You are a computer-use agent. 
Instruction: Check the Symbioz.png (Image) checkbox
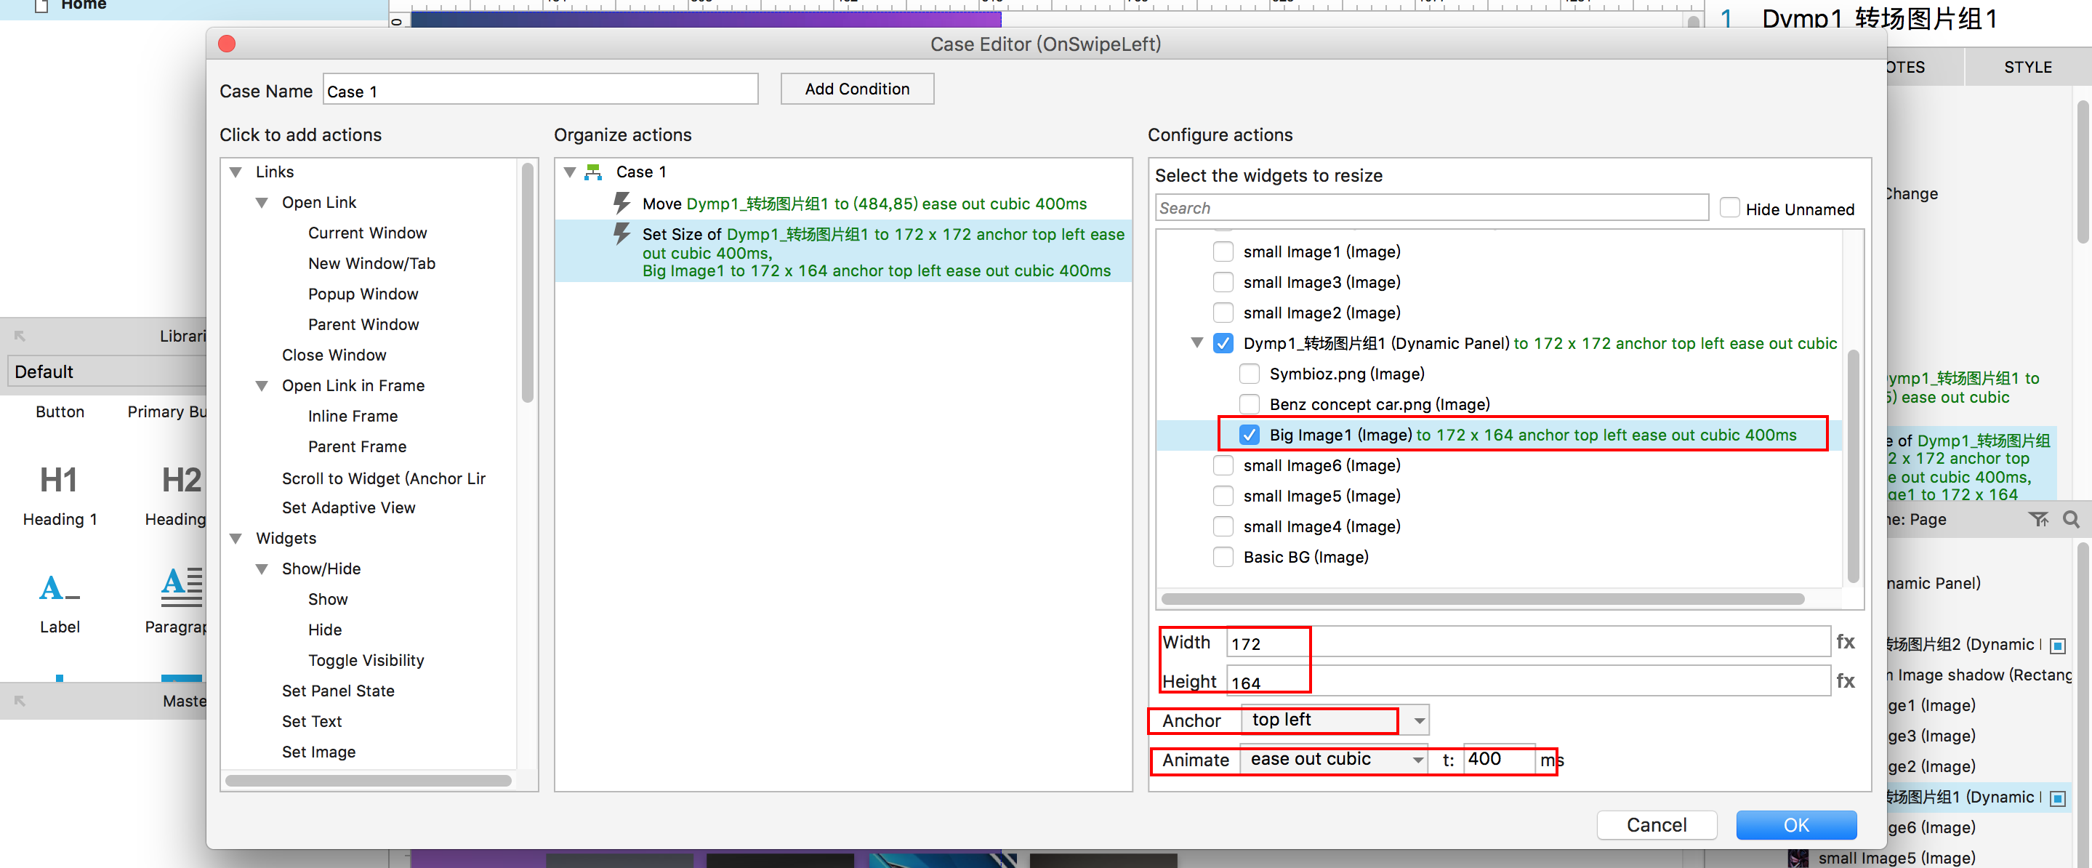pos(1249,374)
